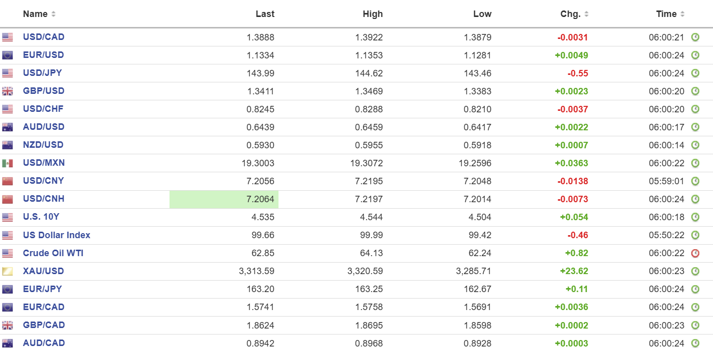The image size is (713, 351).
Task: Click the Mexico flag icon beside USD/MXN
Action: point(7,163)
